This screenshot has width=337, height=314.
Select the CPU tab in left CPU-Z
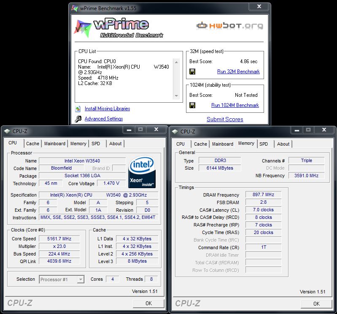click(13, 143)
